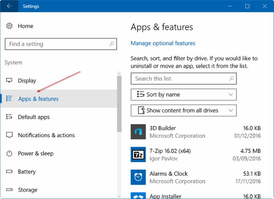Click the sidebar scrollbar up arrow
The width and height of the screenshot is (274, 199).
click(119, 73)
